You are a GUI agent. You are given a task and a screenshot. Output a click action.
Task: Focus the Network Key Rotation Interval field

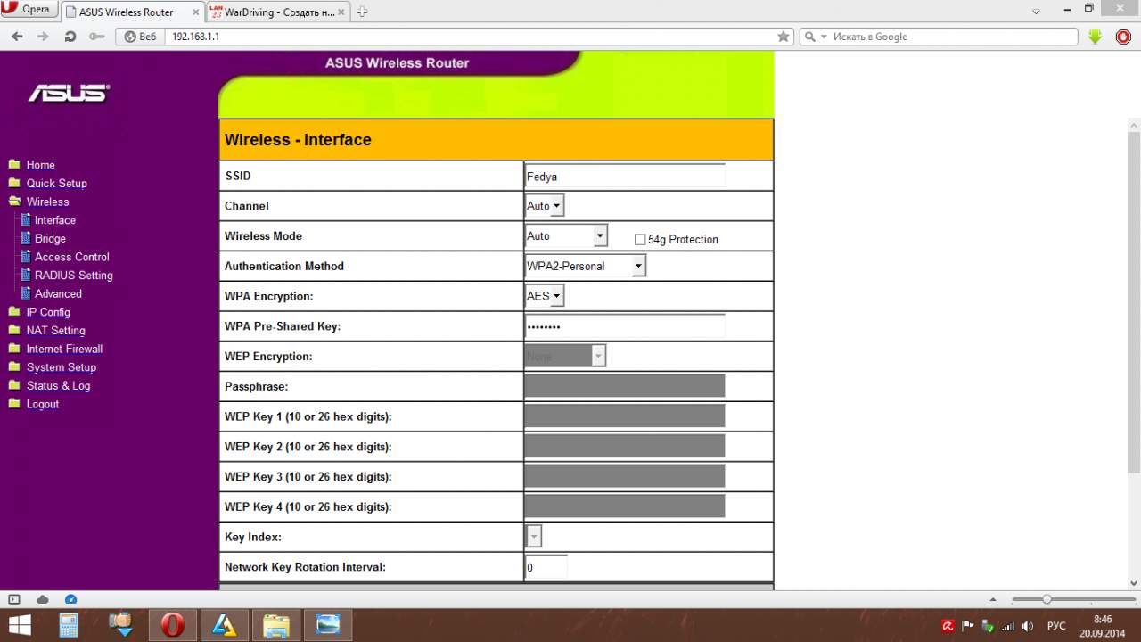(546, 567)
